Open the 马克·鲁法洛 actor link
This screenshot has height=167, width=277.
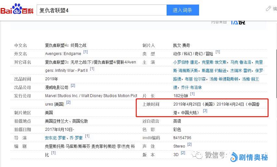point(241,62)
